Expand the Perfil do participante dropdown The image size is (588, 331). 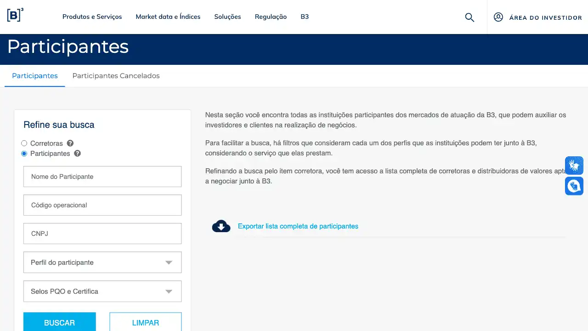pos(102,263)
